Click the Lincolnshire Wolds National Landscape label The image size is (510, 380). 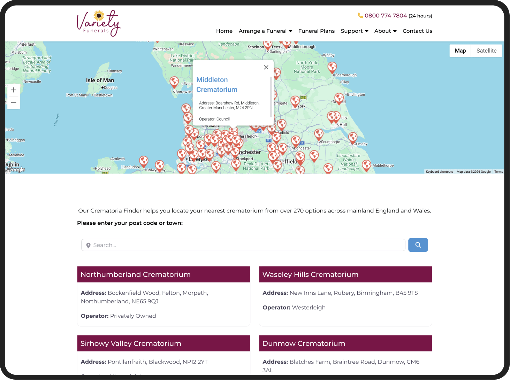pyautogui.click(x=349, y=162)
